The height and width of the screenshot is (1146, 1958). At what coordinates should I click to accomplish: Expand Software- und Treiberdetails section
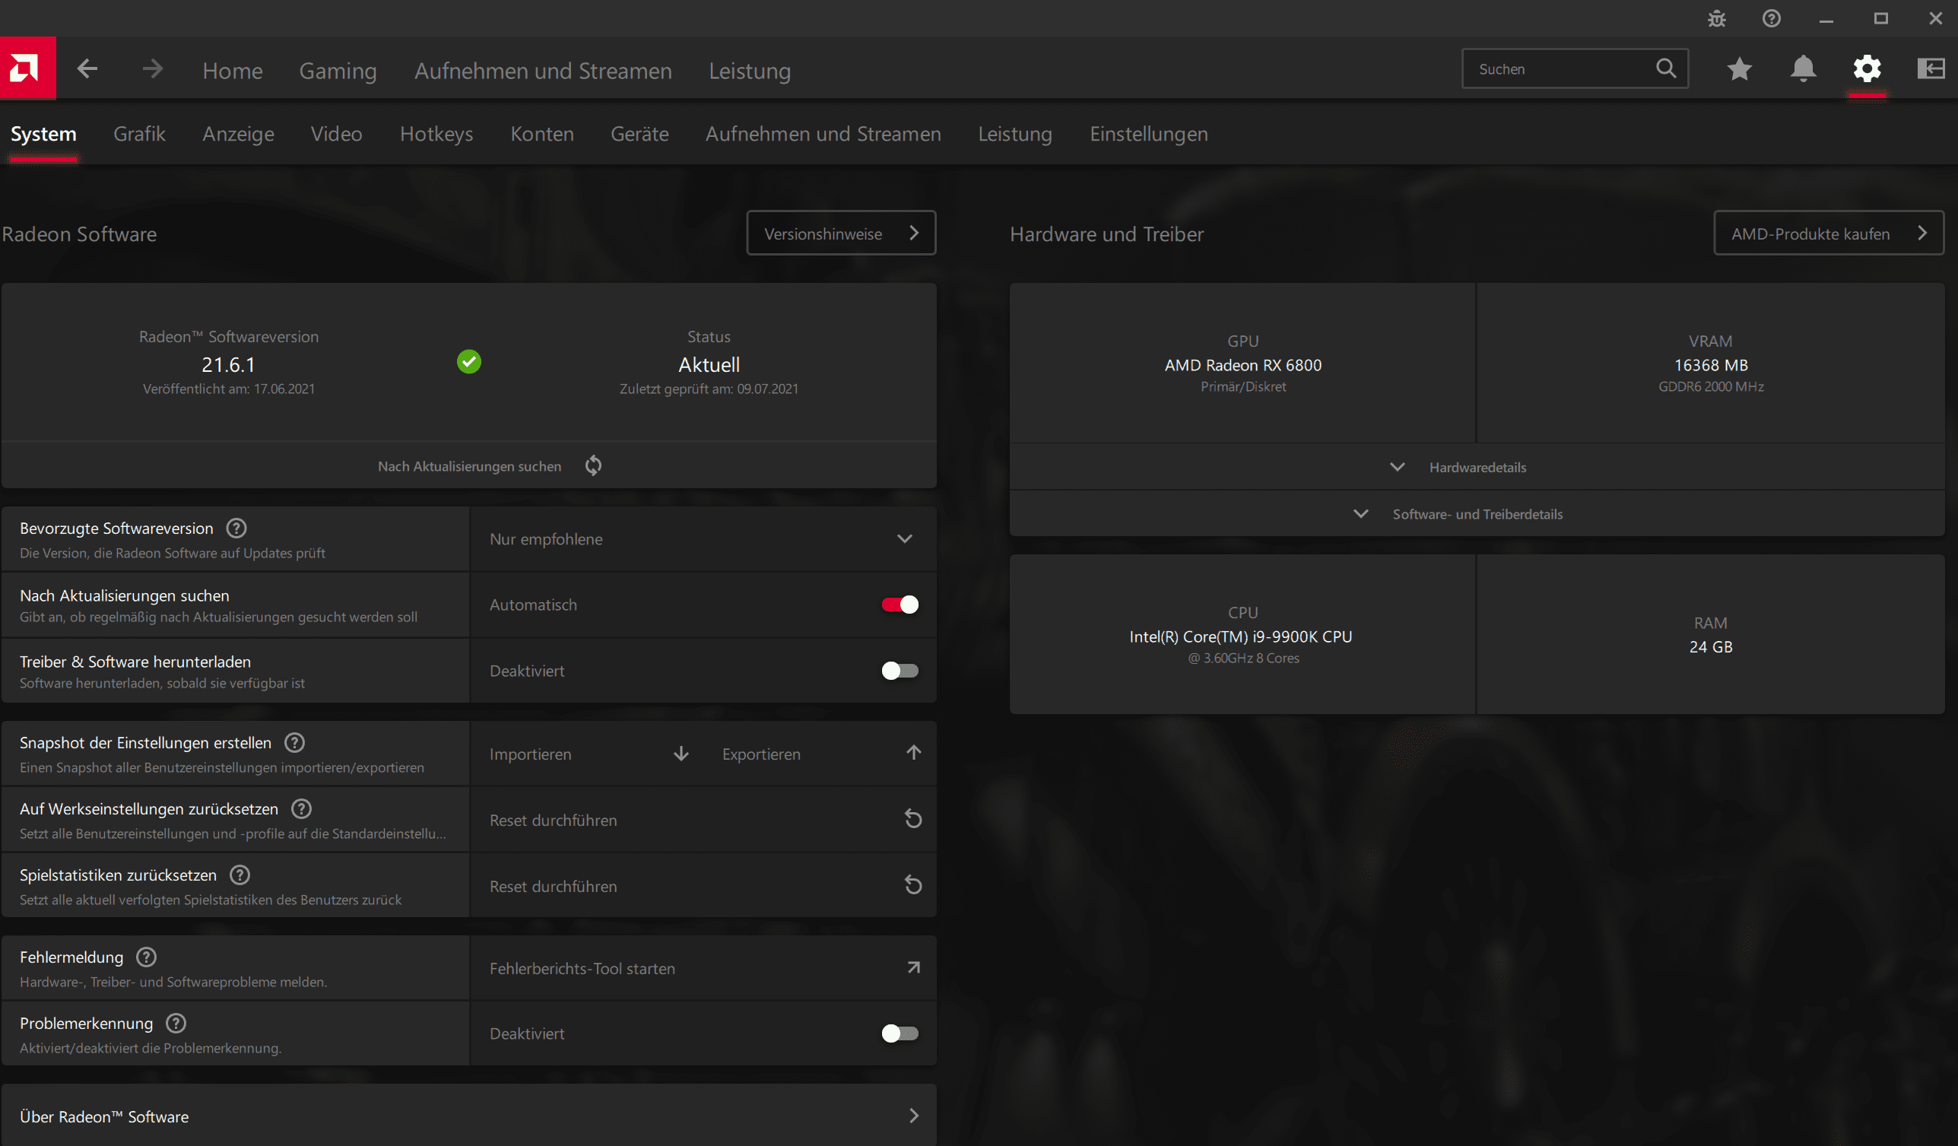point(1476,513)
